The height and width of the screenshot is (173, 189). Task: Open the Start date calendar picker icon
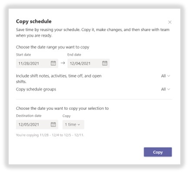(53, 63)
